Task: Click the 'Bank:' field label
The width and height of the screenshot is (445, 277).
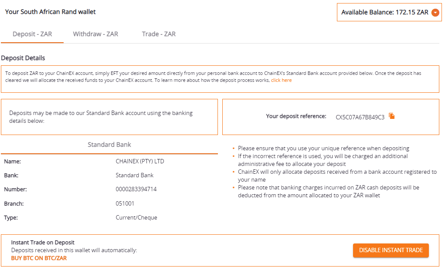Action: coord(11,176)
